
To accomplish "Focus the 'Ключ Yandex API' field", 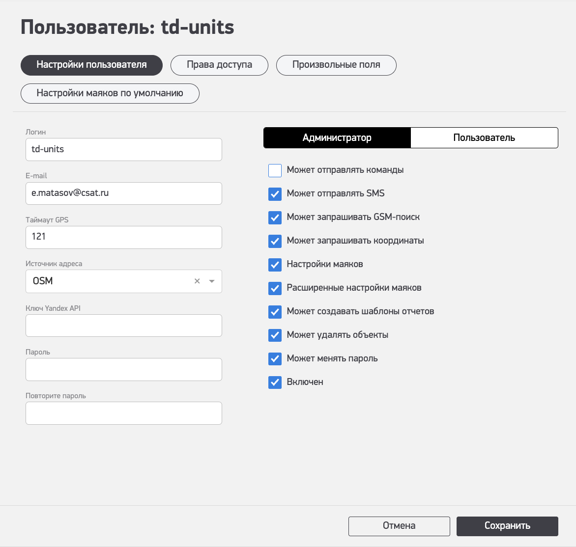I will pyautogui.click(x=124, y=326).
